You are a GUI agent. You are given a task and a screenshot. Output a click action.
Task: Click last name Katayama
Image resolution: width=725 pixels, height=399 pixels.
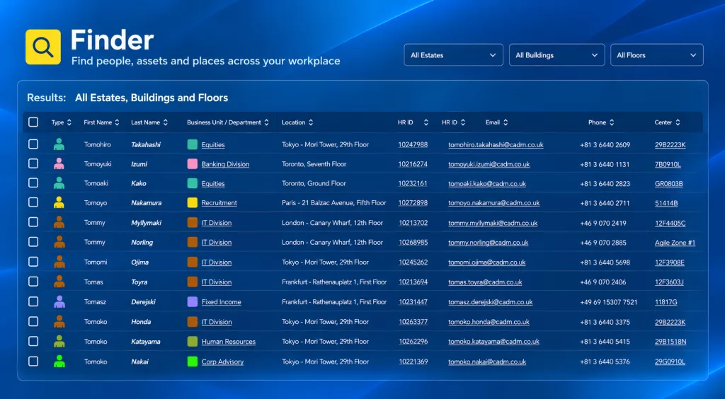[146, 342]
